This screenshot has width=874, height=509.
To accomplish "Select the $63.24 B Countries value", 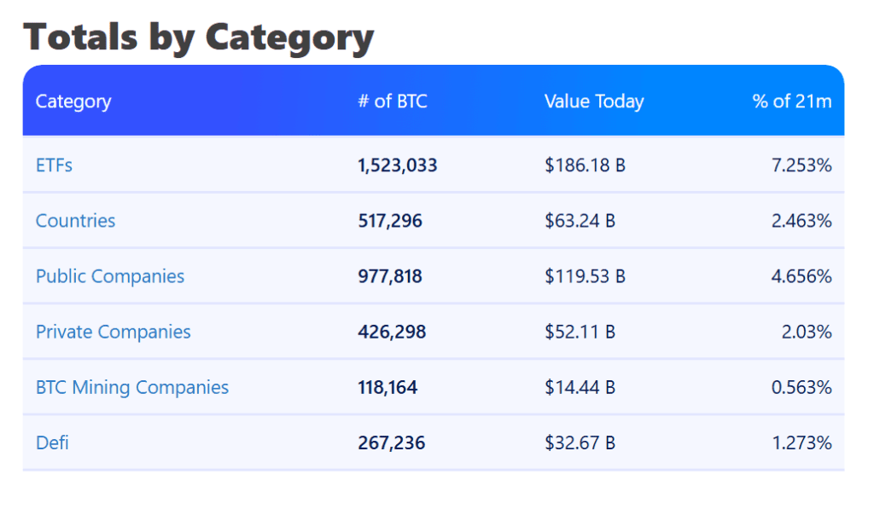I will pyautogui.click(x=580, y=221).
